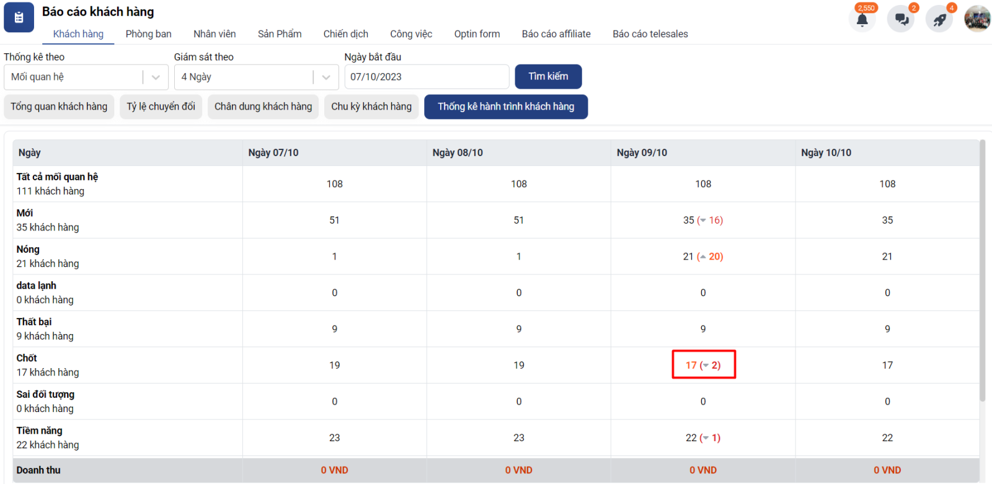Select 'Tỷ lệ chuyển đổi' view
Screen dimensions: 992x484
pyautogui.click(x=161, y=107)
